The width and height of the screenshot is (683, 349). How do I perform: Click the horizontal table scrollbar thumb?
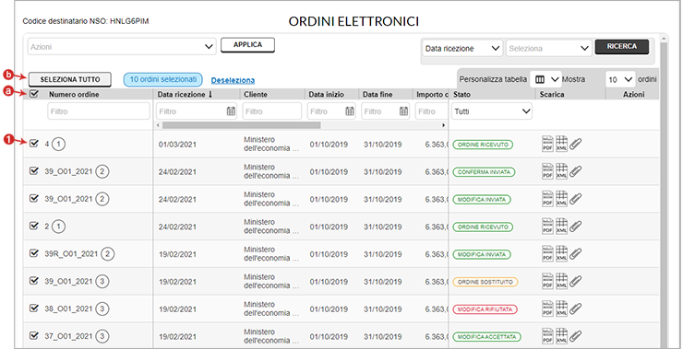241,125
